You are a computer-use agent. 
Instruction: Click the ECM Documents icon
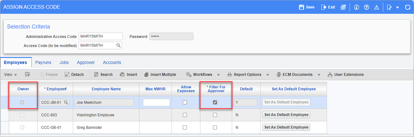click(279, 74)
